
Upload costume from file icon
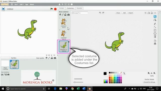(65, 15)
